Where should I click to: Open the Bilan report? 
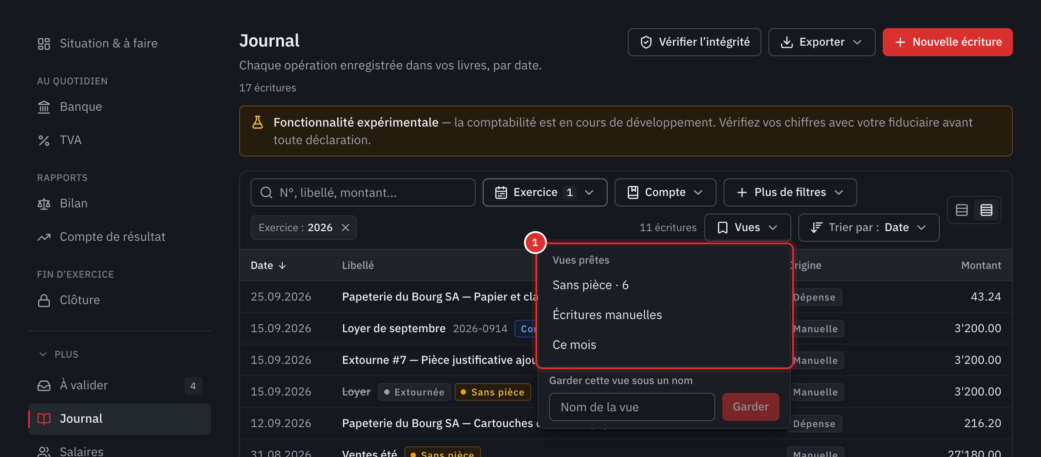click(x=120, y=203)
